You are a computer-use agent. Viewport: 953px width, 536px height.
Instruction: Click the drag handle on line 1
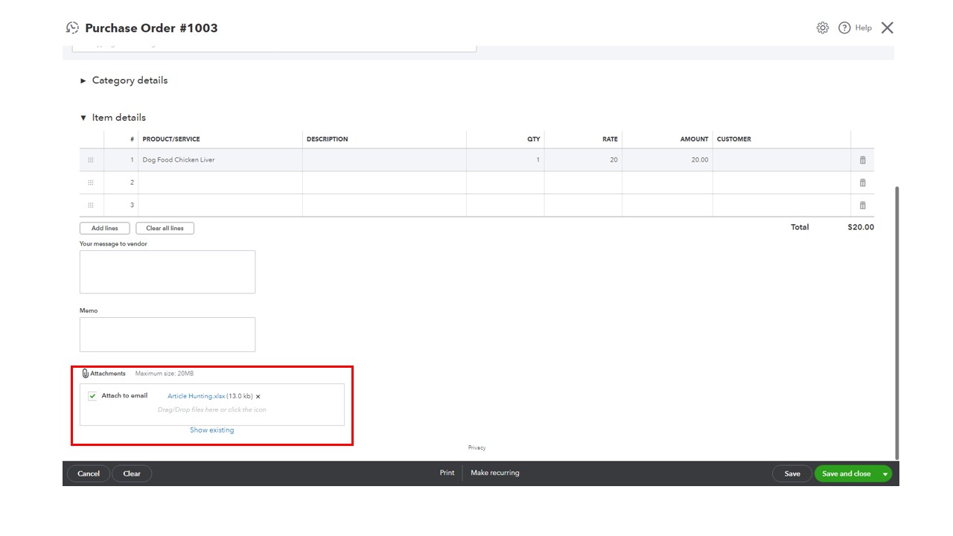[x=90, y=159]
